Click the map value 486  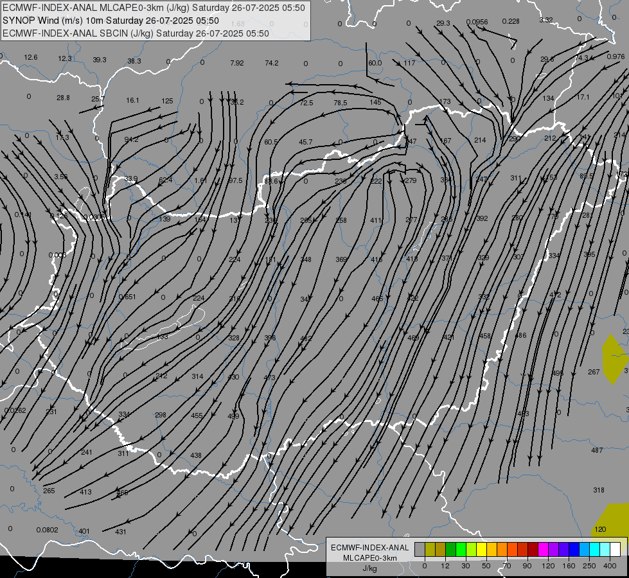(x=520, y=335)
